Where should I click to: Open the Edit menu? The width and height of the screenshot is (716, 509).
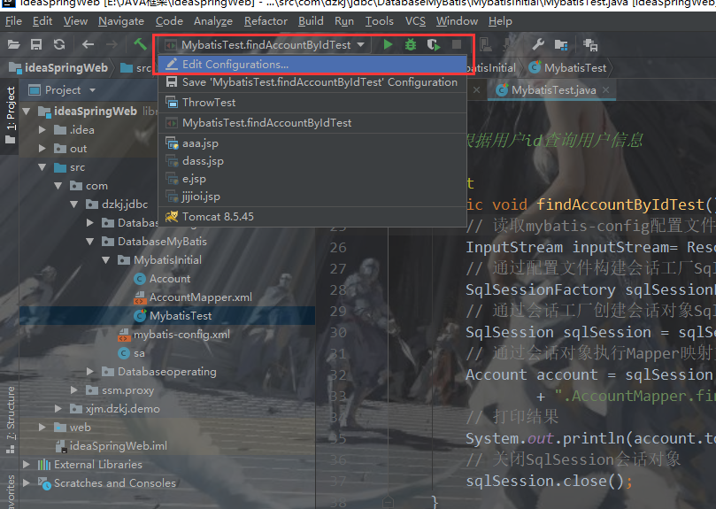tap(42, 21)
